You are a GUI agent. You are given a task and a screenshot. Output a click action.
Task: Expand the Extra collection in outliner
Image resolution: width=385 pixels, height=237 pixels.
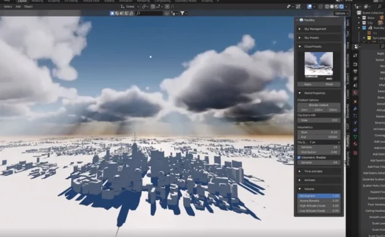(x=359, y=18)
